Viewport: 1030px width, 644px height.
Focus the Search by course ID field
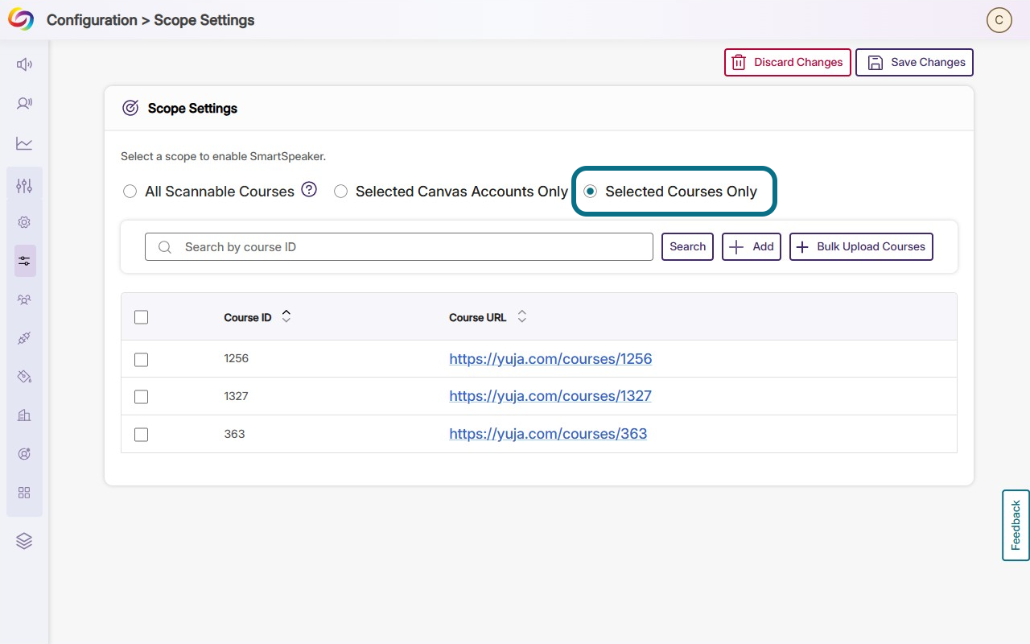click(399, 247)
